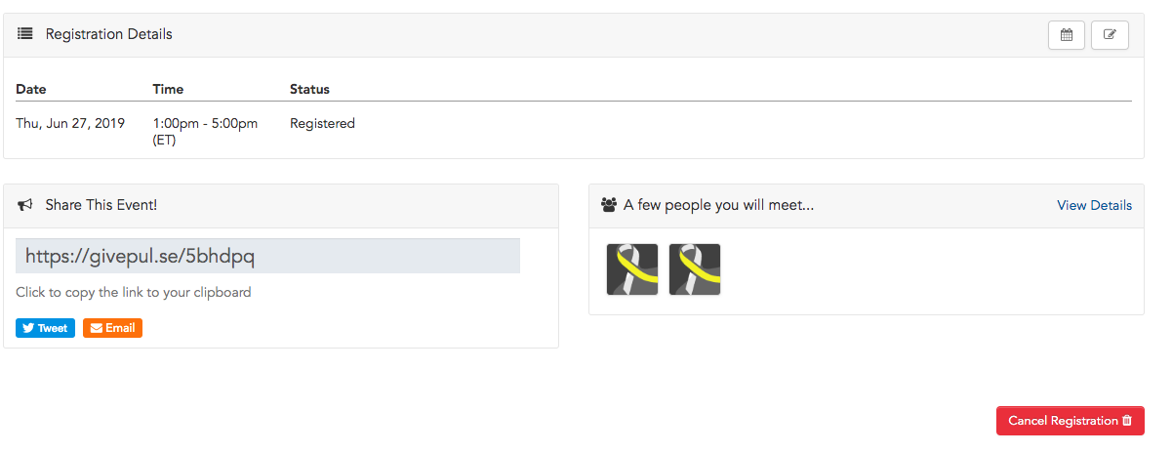Screen dimensions: 1172x452
Task: Cancel the event registration
Action: 1070,421
